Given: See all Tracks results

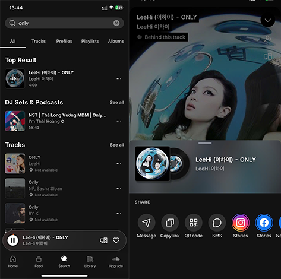Looking at the screenshot, I should [117, 145].
